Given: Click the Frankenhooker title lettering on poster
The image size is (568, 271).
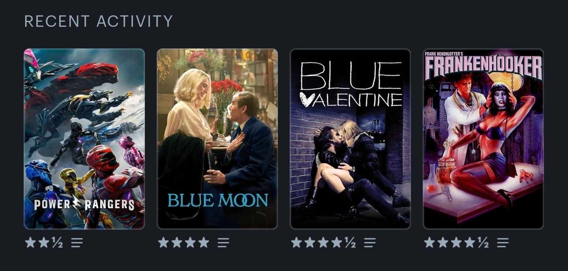Looking at the screenshot, I should [483, 67].
